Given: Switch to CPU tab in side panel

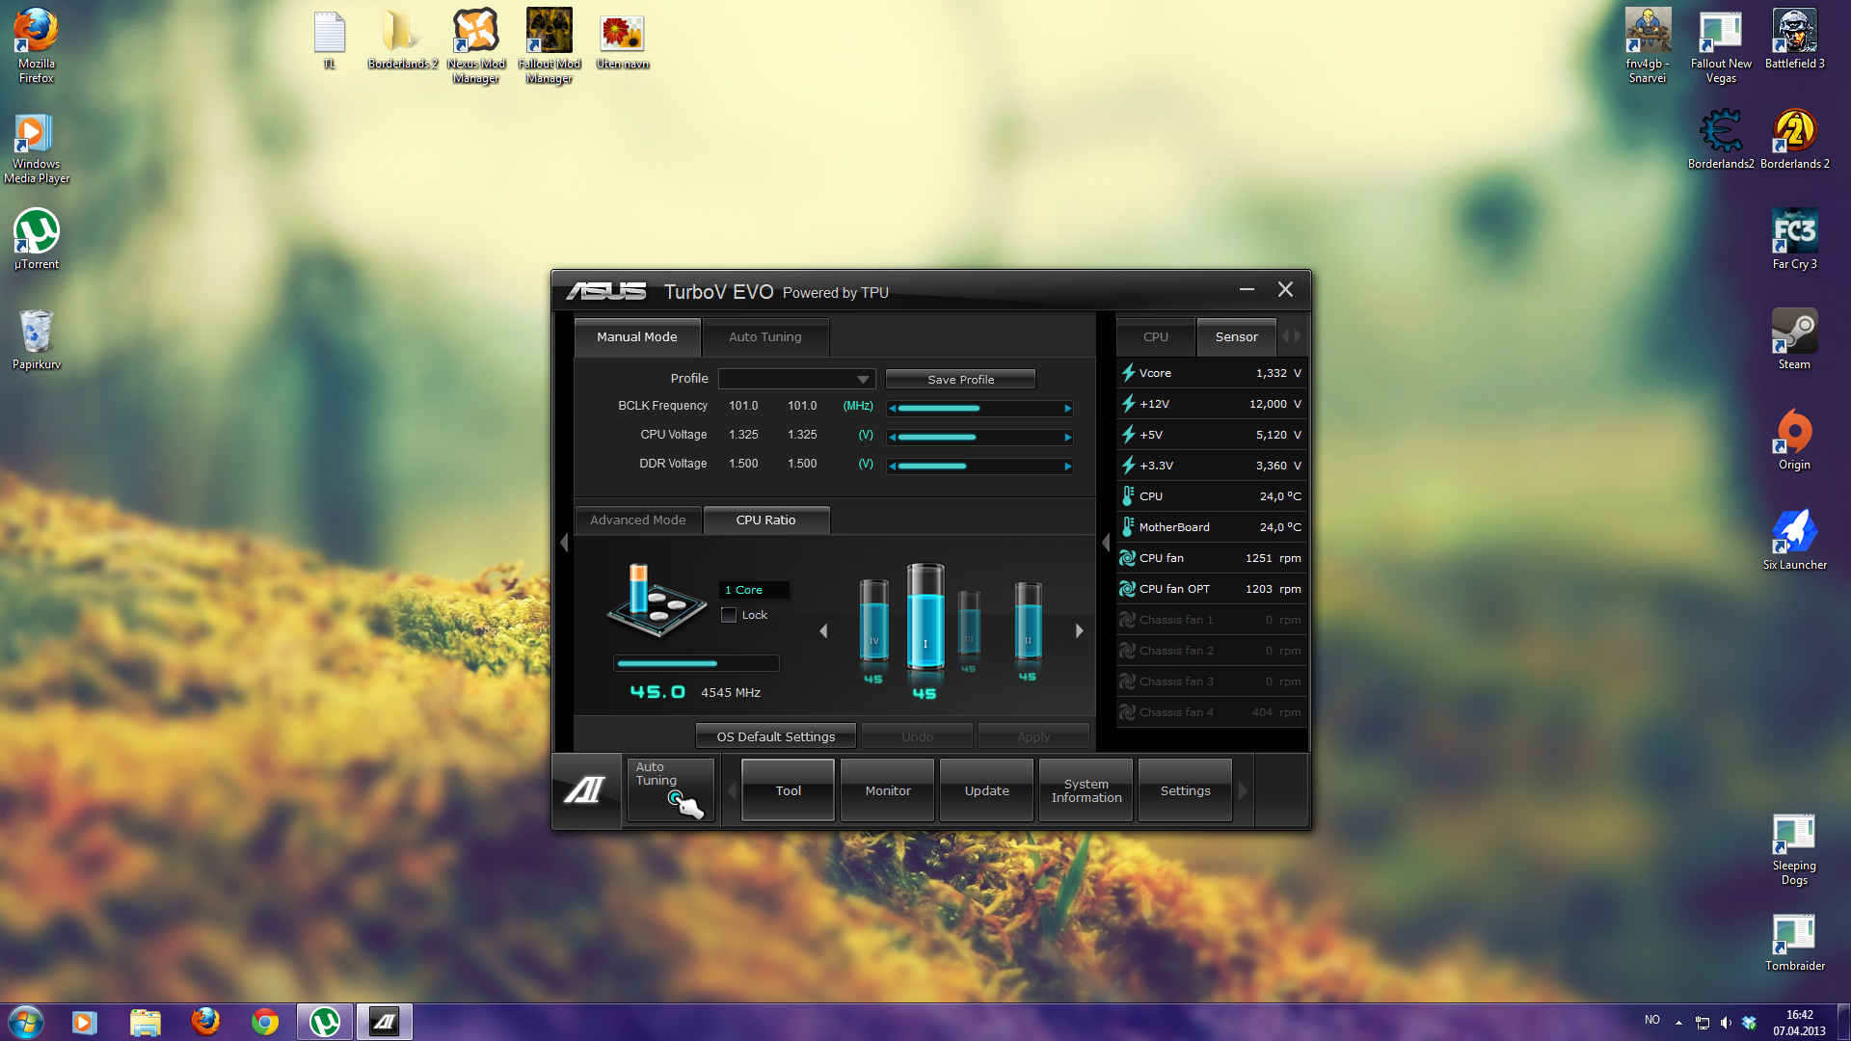Looking at the screenshot, I should click(1156, 336).
